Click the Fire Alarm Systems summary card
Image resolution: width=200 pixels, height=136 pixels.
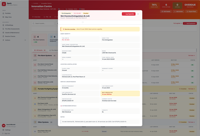[39, 40]
